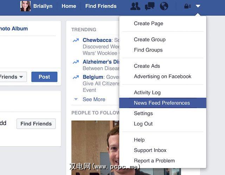Click the trending arrow icon beside Chewbacca

[76, 40]
